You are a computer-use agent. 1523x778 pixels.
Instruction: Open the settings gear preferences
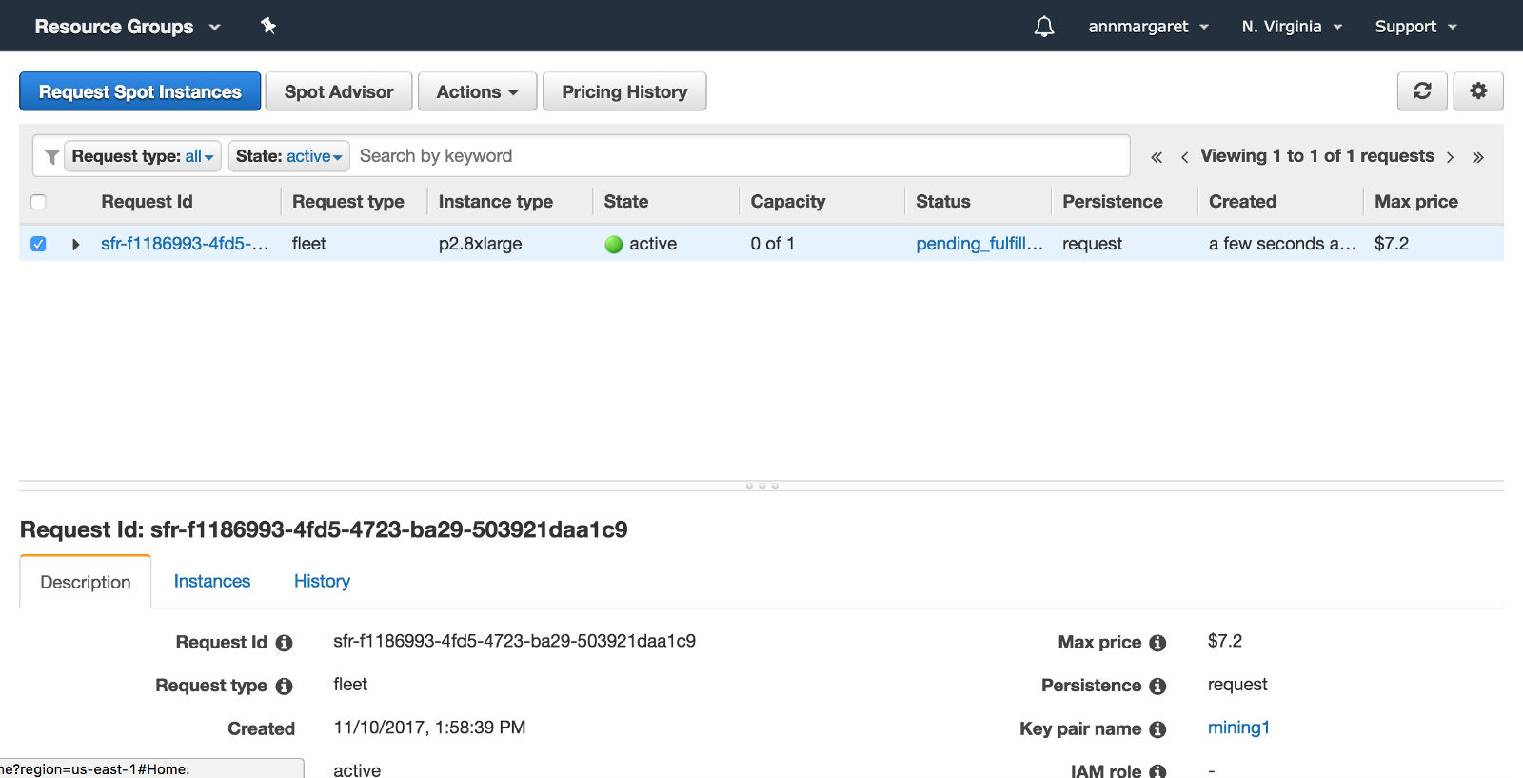click(1478, 91)
